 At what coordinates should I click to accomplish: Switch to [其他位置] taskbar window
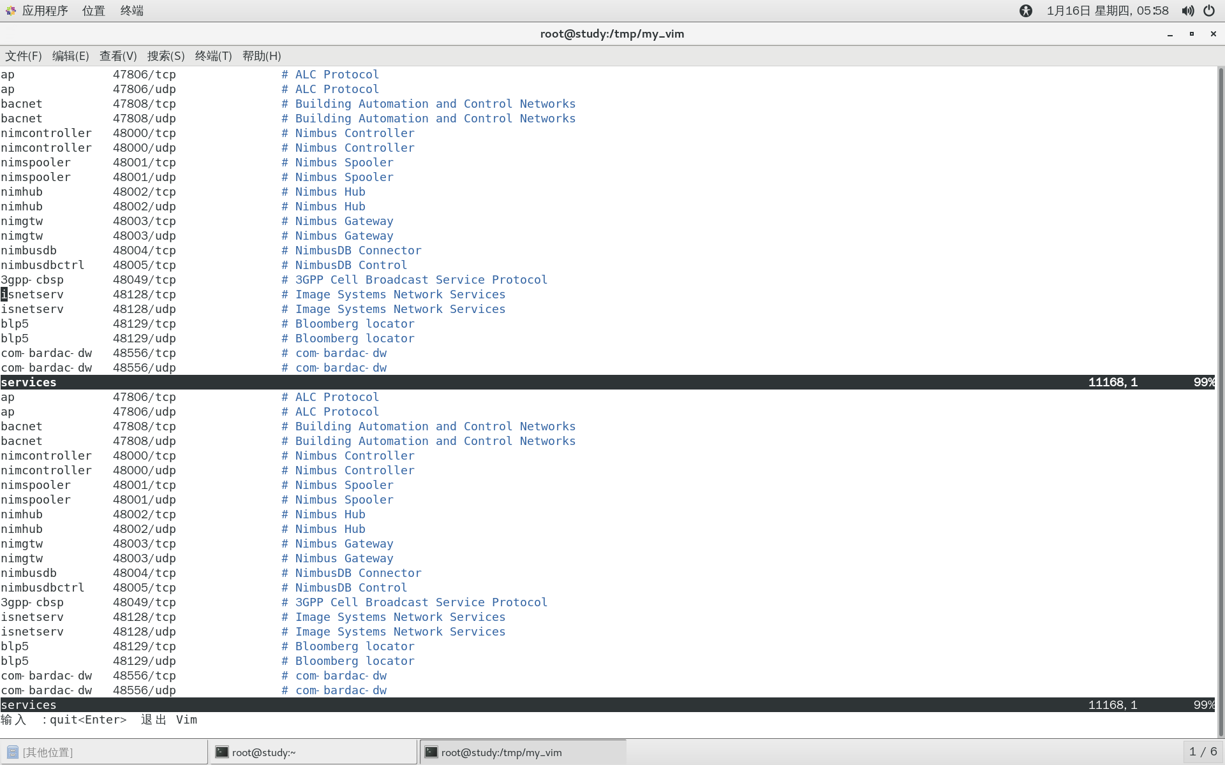[104, 752]
